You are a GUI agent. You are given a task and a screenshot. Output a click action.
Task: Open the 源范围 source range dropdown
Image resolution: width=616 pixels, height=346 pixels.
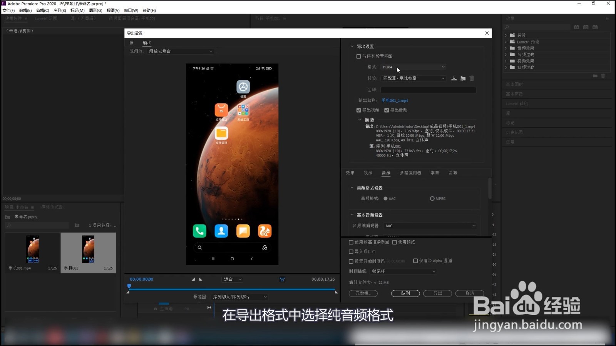(x=239, y=296)
